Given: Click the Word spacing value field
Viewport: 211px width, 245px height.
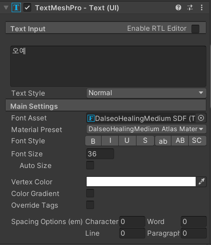Looking at the screenshot, I should click(x=194, y=221).
